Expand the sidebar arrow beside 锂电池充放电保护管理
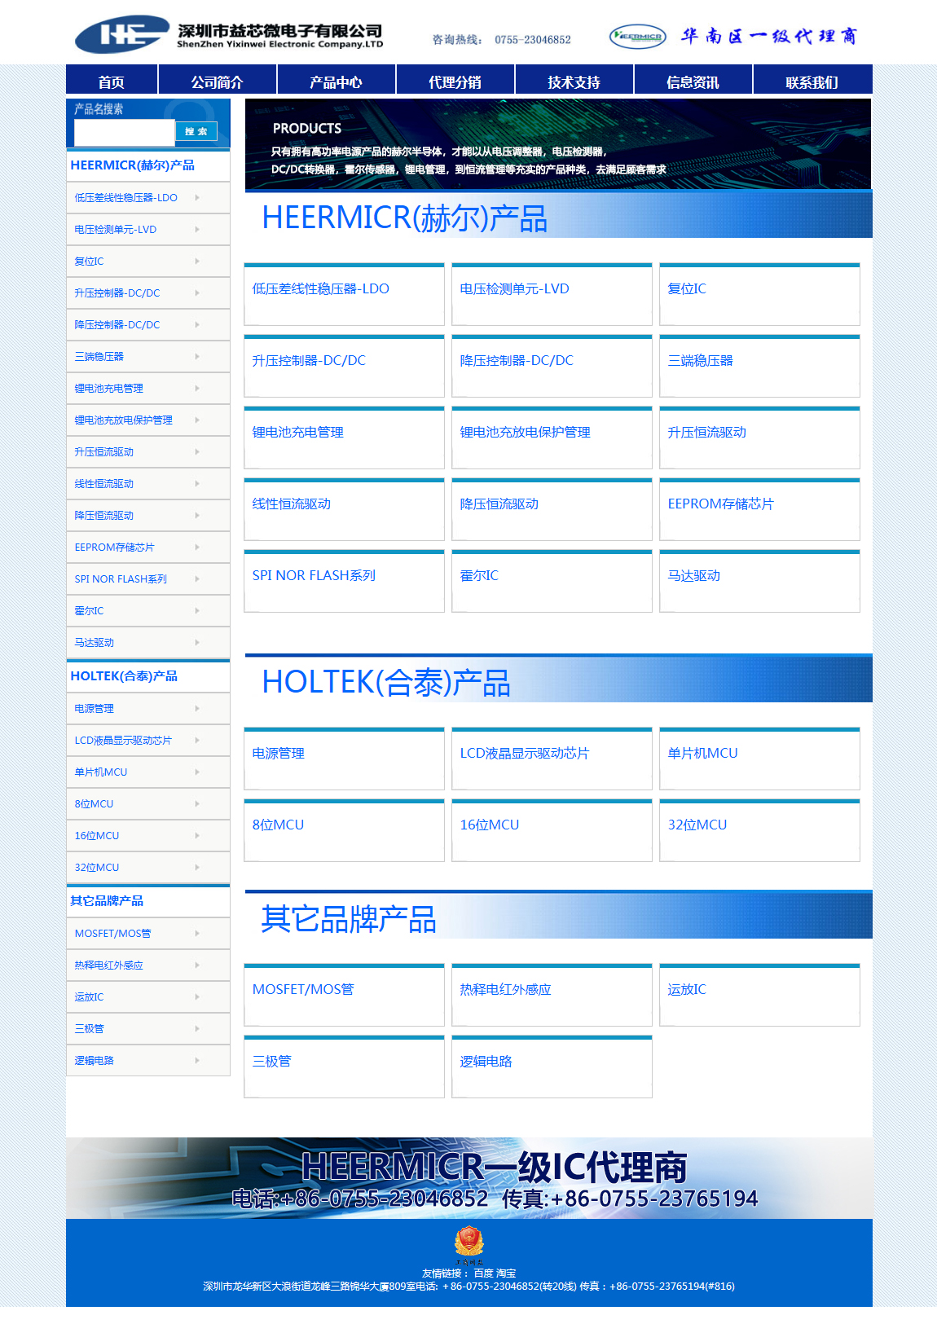Image resolution: width=937 pixels, height=1324 pixels. [x=197, y=420]
